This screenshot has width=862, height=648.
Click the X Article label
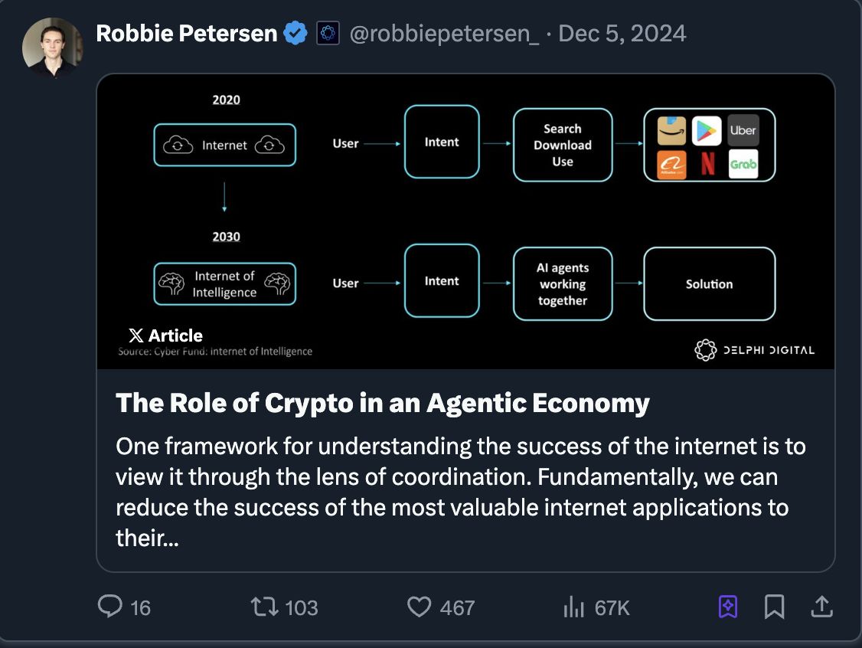coord(166,335)
